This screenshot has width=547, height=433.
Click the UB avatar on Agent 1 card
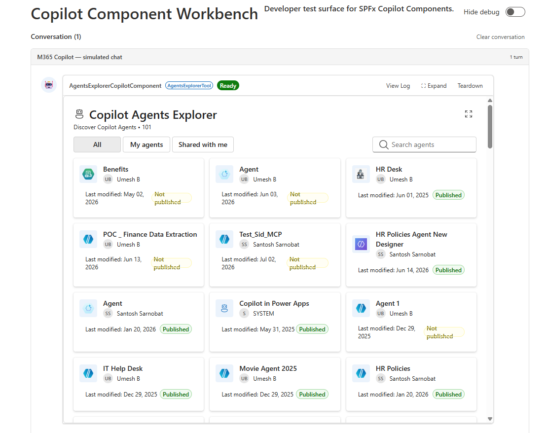coord(381,314)
